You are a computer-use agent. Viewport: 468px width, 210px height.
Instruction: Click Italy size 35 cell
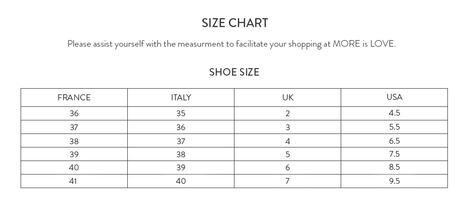point(181,113)
